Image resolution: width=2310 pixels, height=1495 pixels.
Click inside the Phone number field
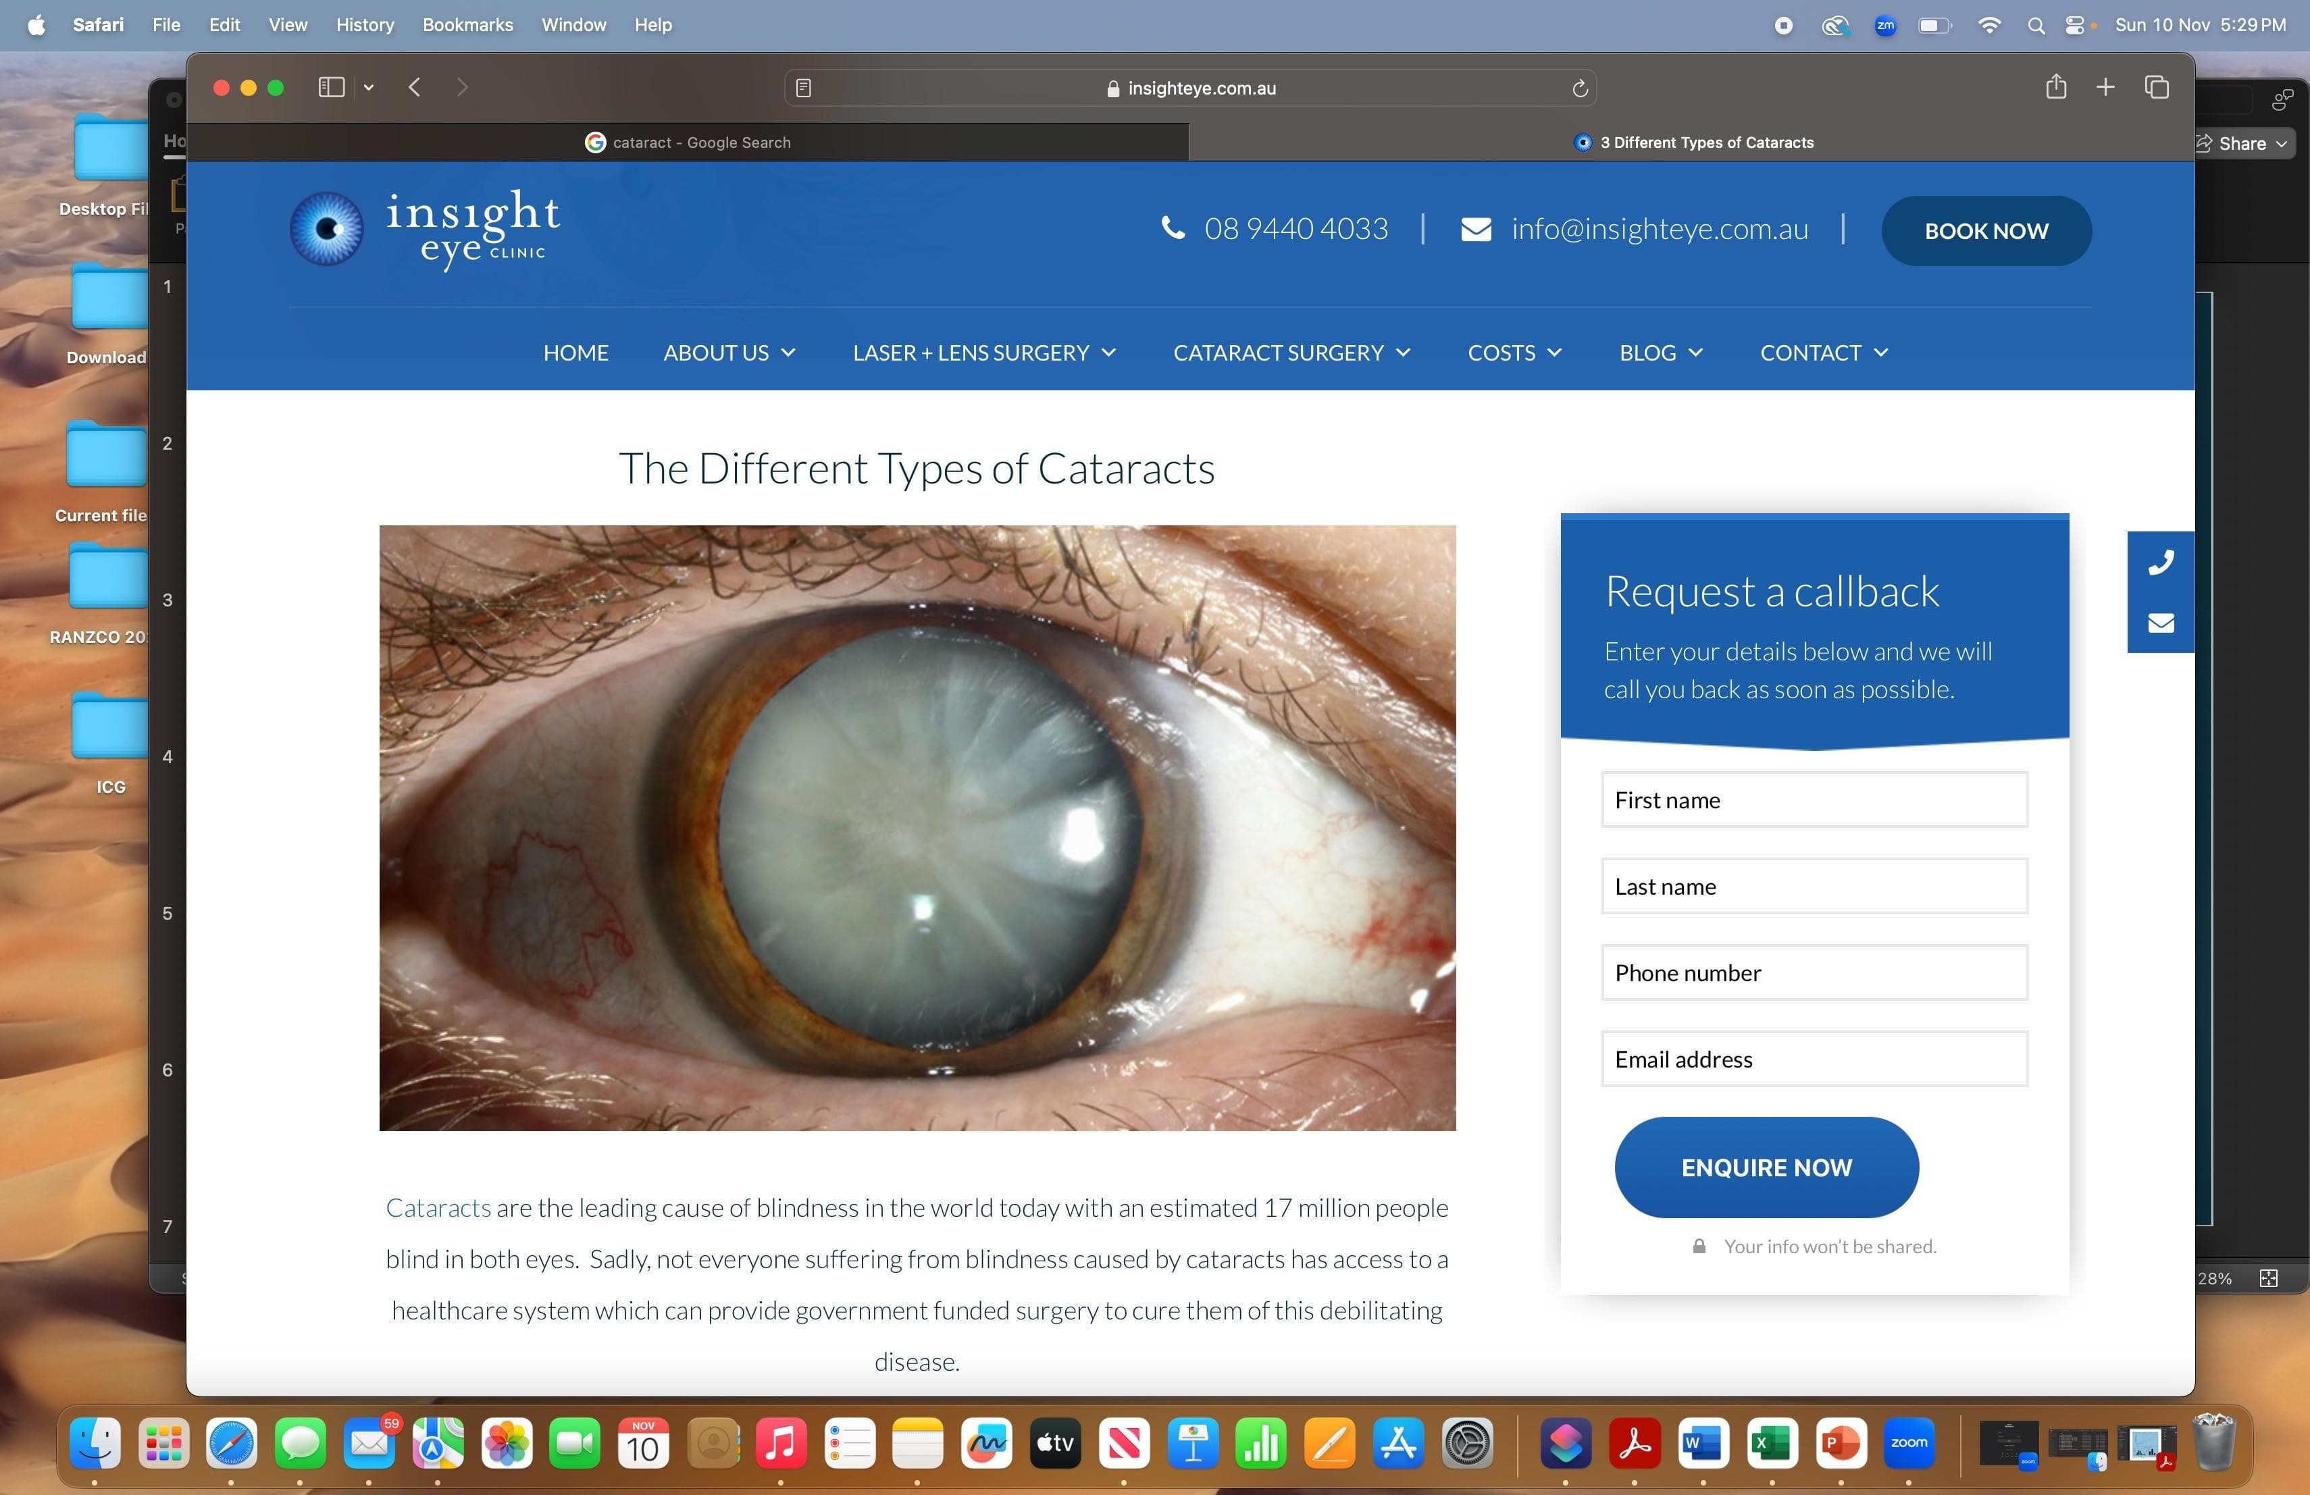1813,972
